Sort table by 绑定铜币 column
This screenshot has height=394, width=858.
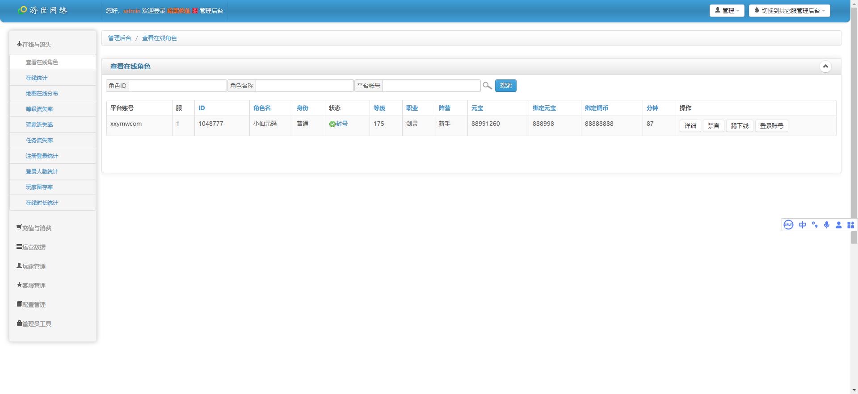[597, 108]
